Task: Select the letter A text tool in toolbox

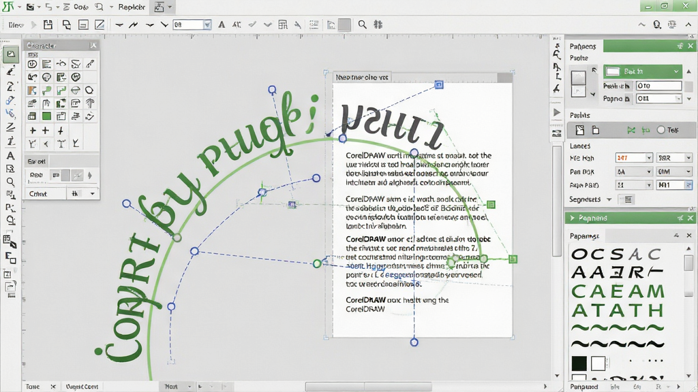Action: click(x=10, y=156)
